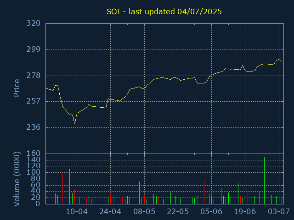Click the 08-05 date label
The image size is (294, 220).
click(x=144, y=212)
